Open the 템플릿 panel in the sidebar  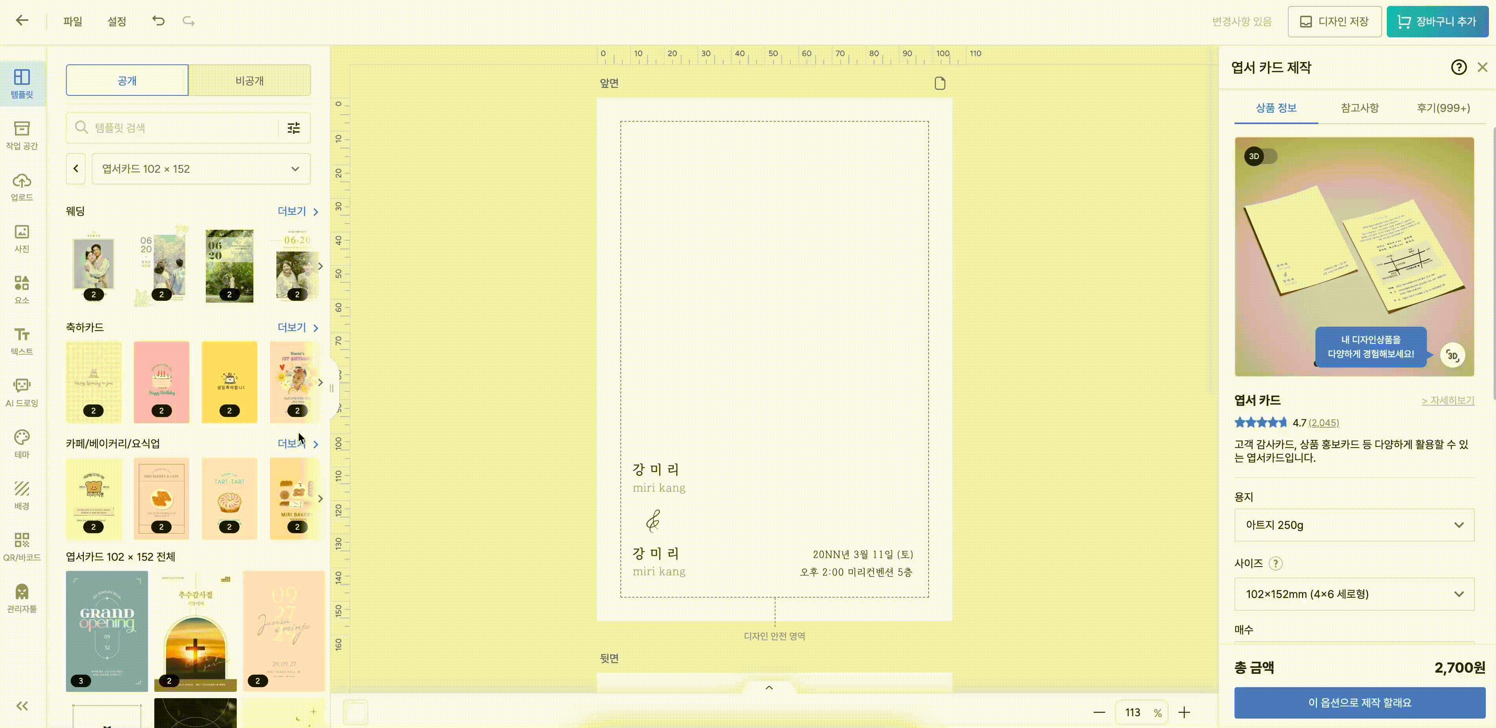(x=22, y=83)
